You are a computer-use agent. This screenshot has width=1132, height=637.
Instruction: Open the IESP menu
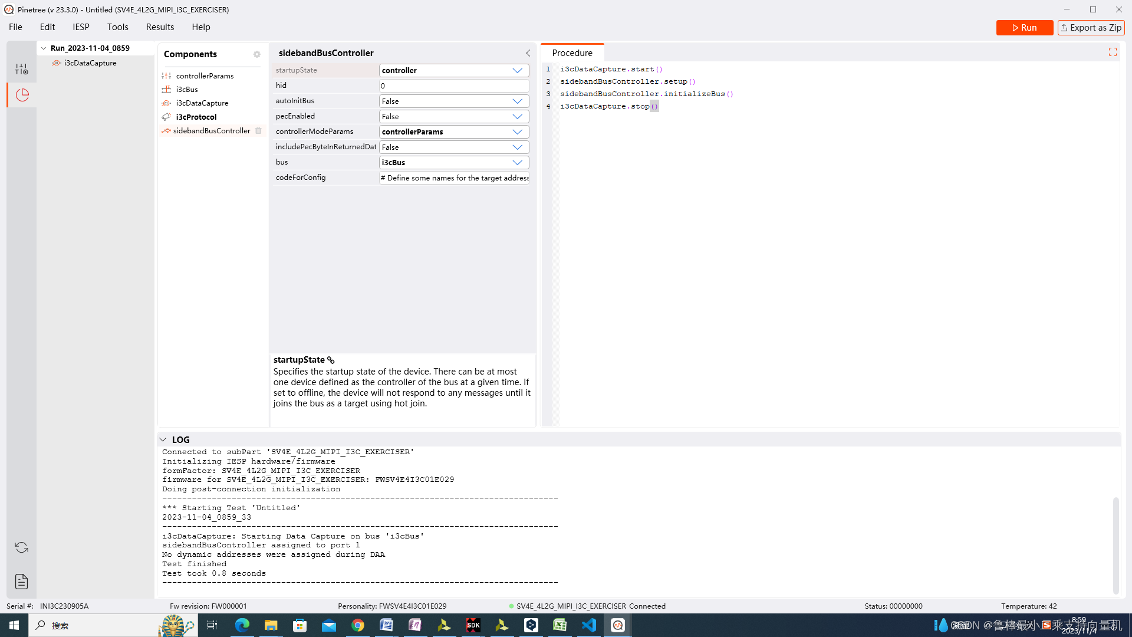point(81,27)
